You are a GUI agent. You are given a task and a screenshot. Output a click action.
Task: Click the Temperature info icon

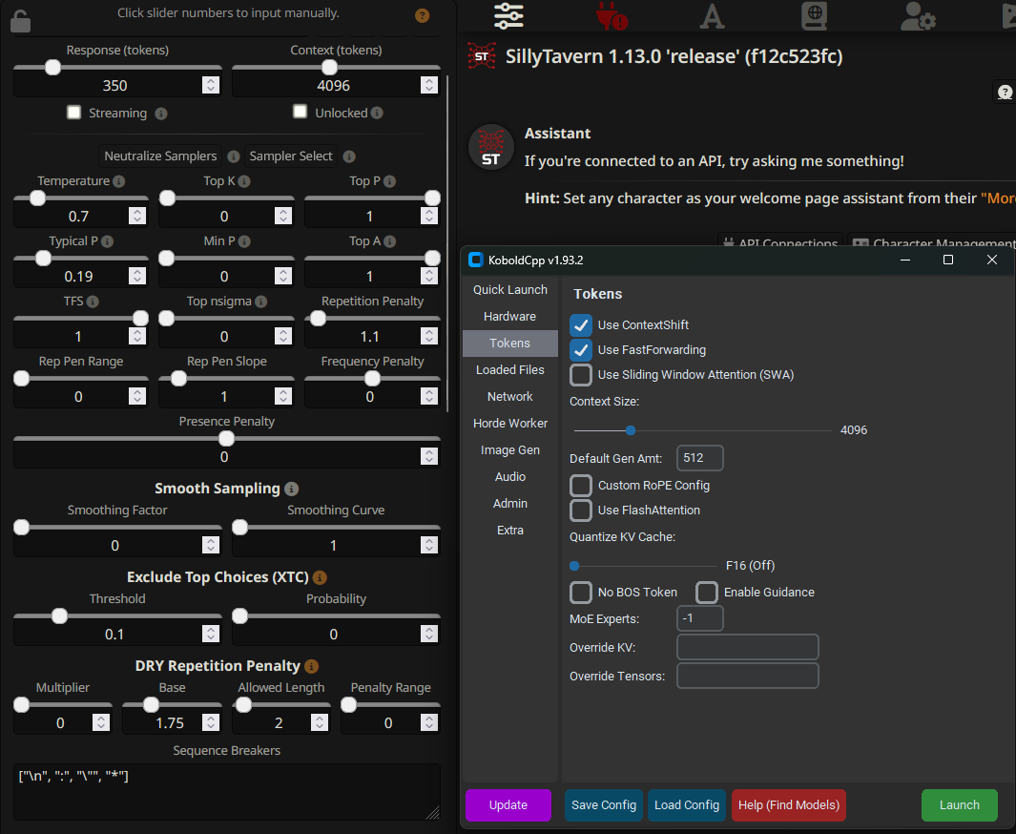tap(119, 181)
